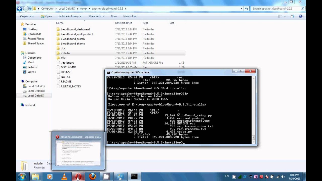Viewport: 322px width, 181px height.
Task: Click the DISCLAIMER file icon
Action: tap(58, 67)
